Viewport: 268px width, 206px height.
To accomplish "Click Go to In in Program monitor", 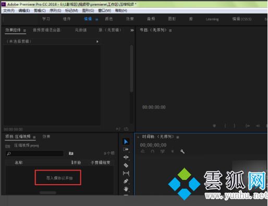I will click(x=248, y=126).
